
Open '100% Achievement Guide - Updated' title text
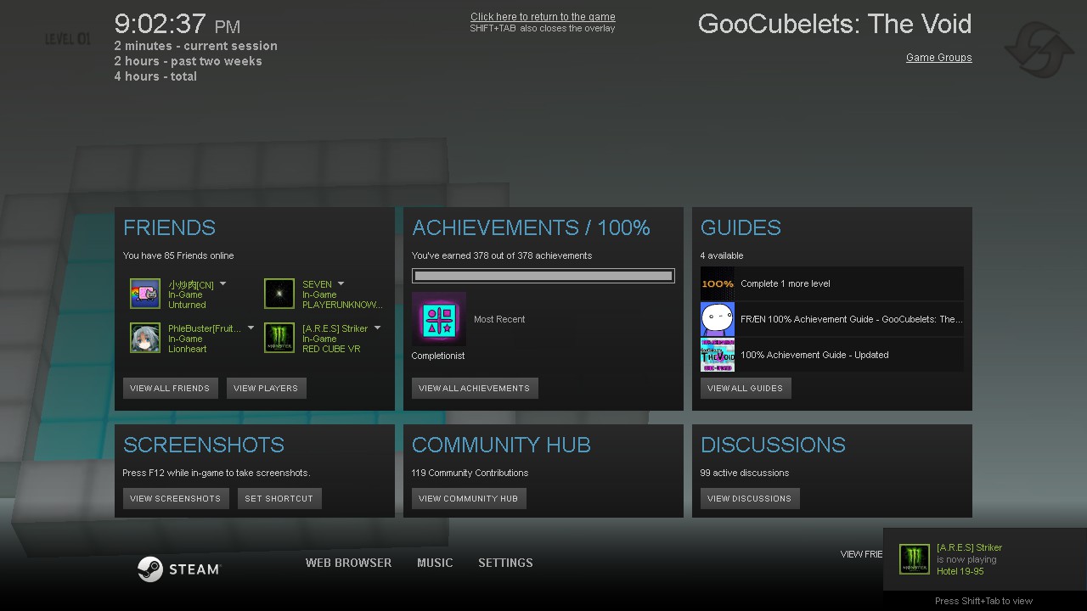pyautogui.click(x=814, y=355)
